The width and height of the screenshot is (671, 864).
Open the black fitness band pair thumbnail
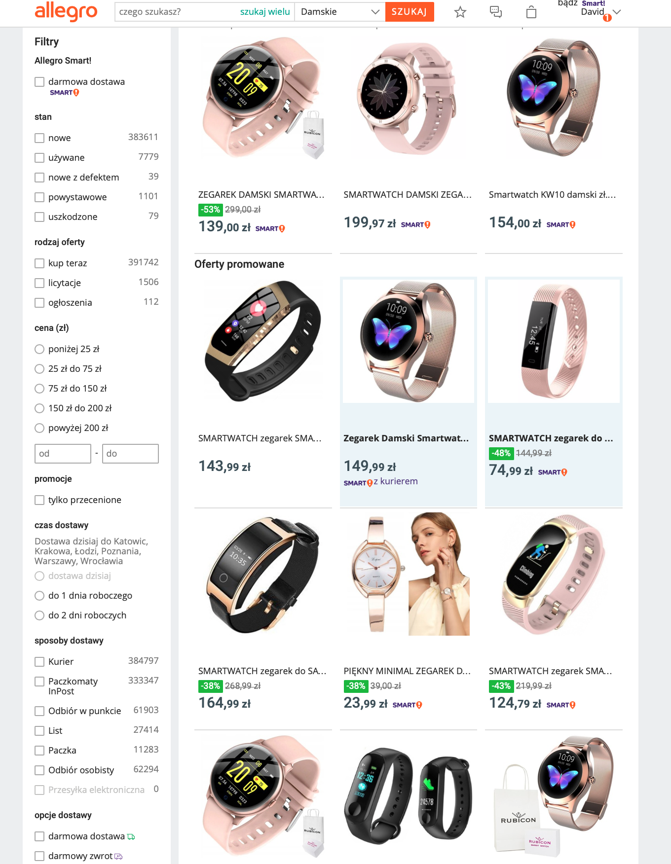(409, 796)
